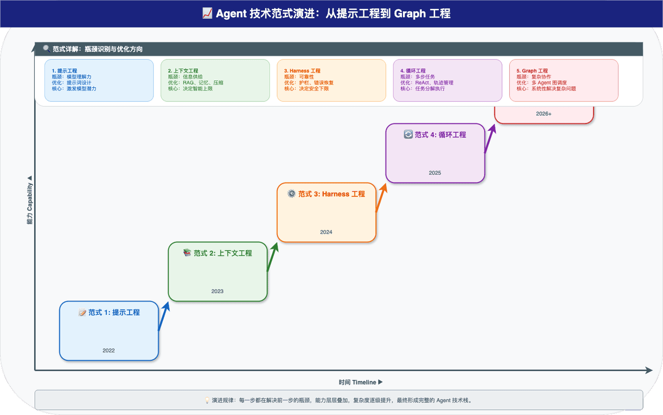Click the chart emoji in the title banner

pyautogui.click(x=207, y=14)
